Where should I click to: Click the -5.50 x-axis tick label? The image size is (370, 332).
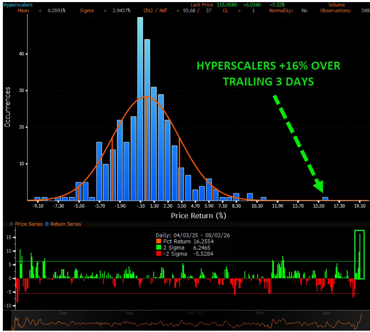tap(79, 206)
